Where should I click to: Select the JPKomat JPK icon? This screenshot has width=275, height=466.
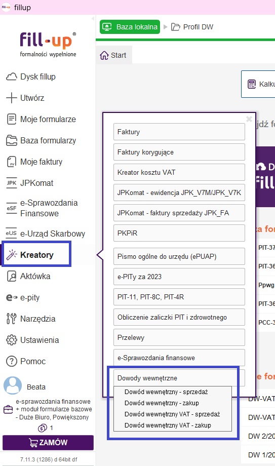[x=12, y=183]
